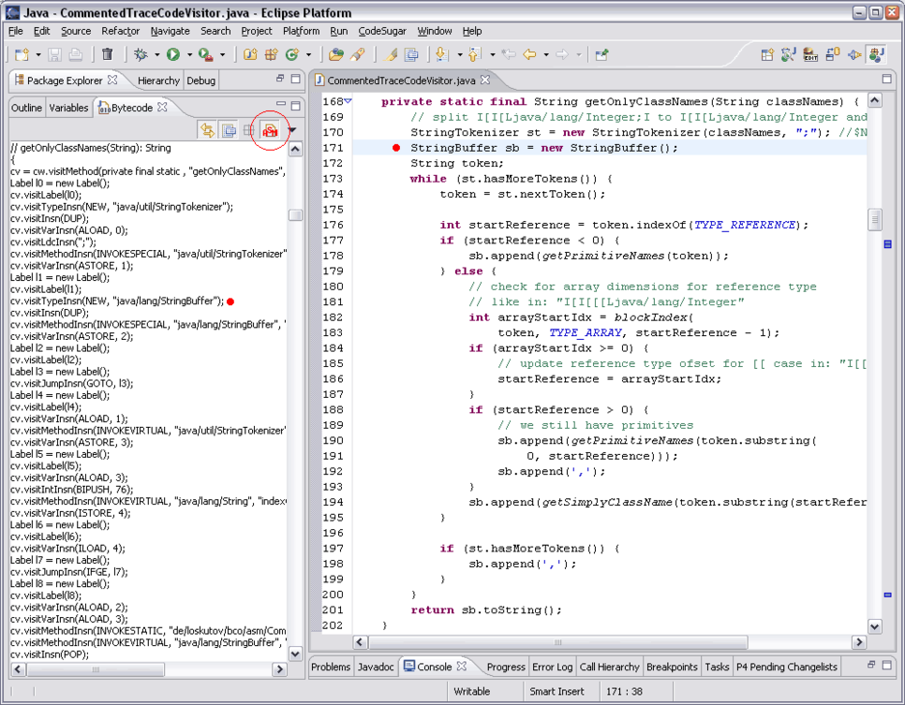Open back navigation history dropdown

pyautogui.click(x=545, y=55)
